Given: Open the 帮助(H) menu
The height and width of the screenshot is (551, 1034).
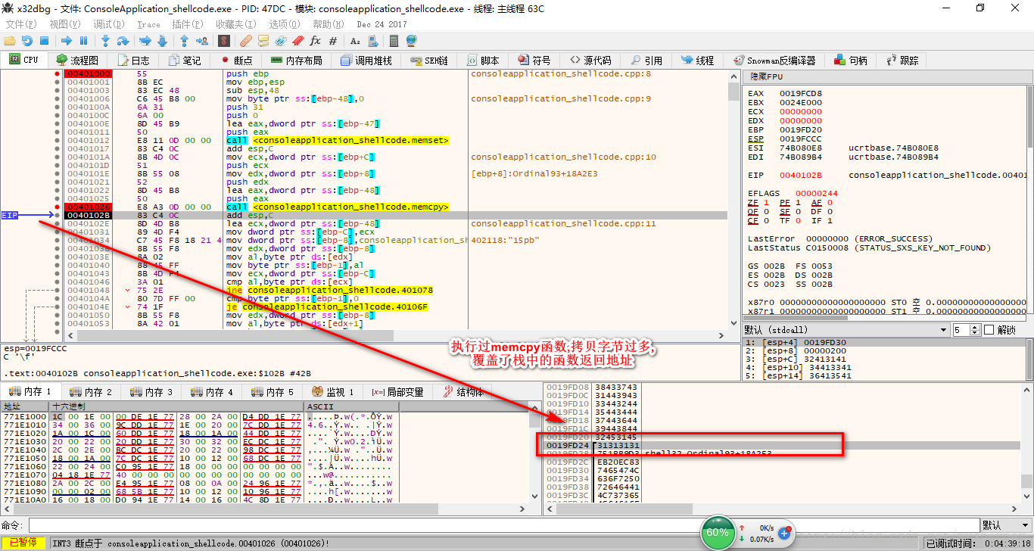Looking at the screenshot, I should (329, 24).
